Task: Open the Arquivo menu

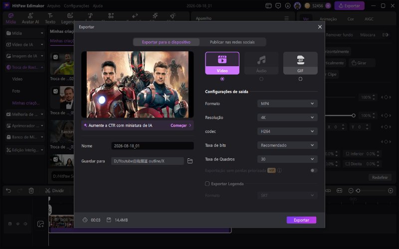Action: coord(54,5)
